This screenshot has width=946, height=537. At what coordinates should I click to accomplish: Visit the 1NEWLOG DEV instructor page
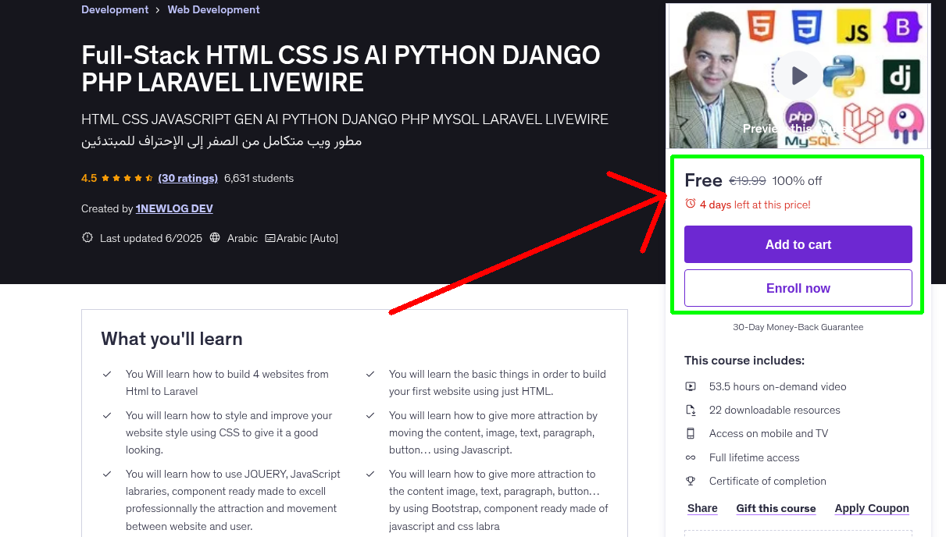coord(174,208)
